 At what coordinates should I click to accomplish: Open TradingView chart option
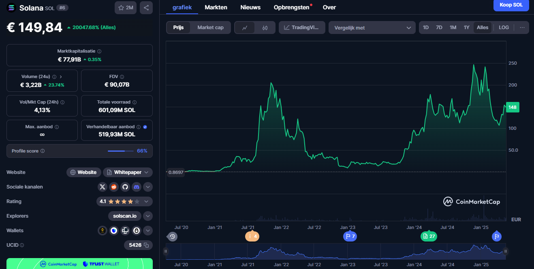[302, 28]
